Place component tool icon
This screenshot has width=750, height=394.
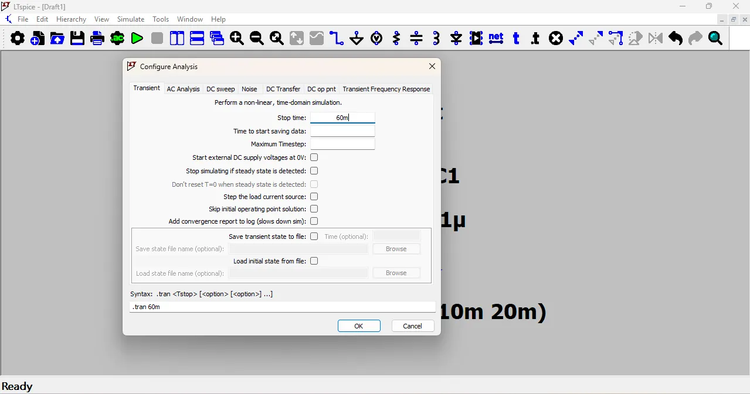coord(476,39)
